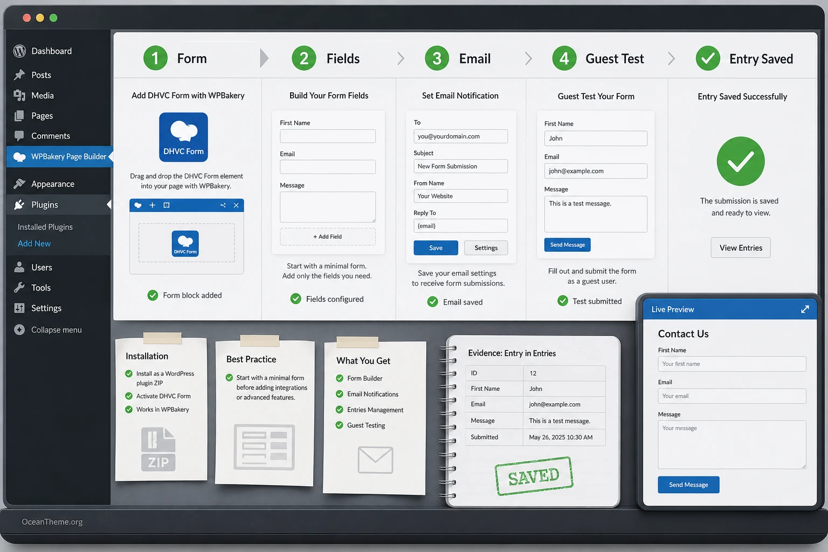Click the Users person icon
Viewport: 828px width, 552px height.
[19, 267]
